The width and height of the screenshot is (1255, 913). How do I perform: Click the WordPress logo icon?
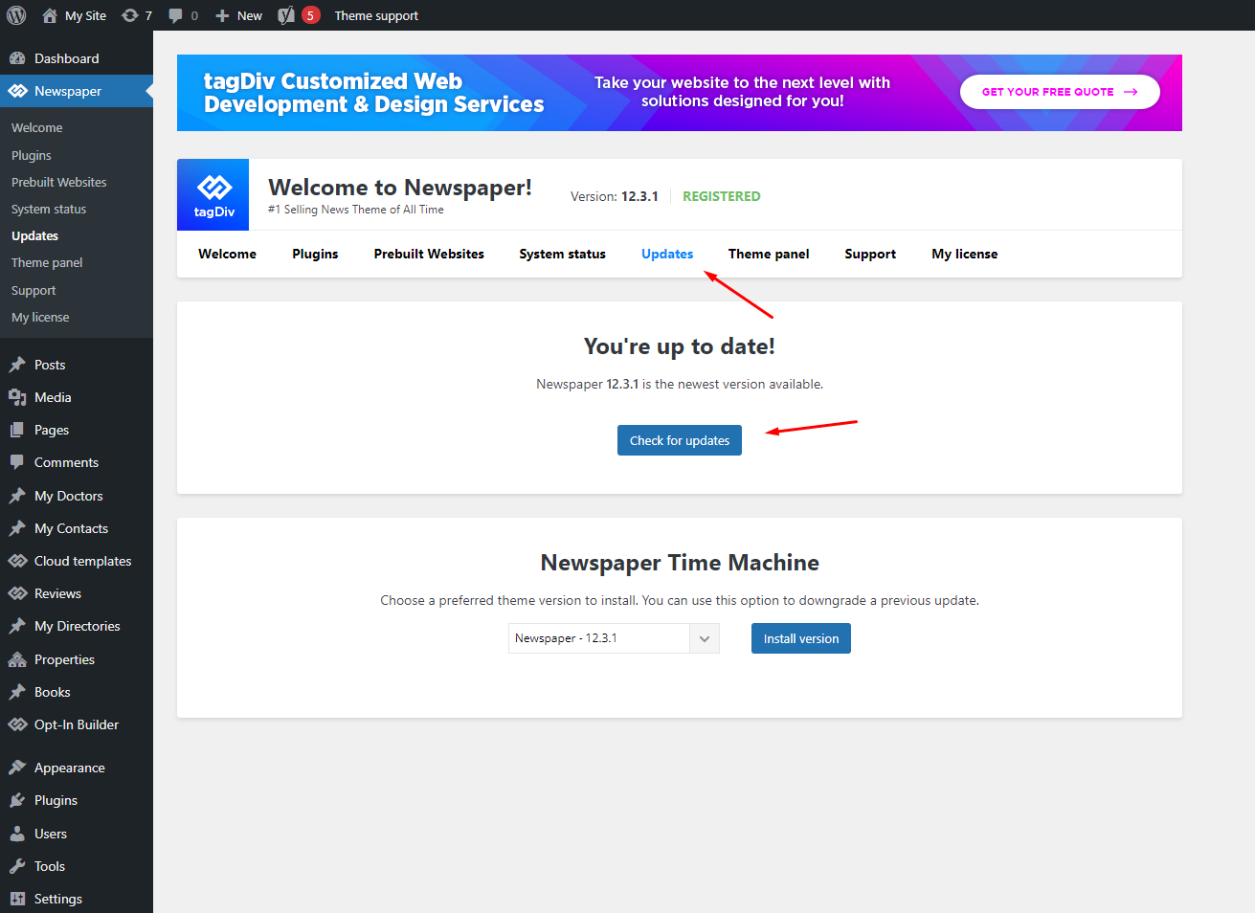(x=16, y=15)
